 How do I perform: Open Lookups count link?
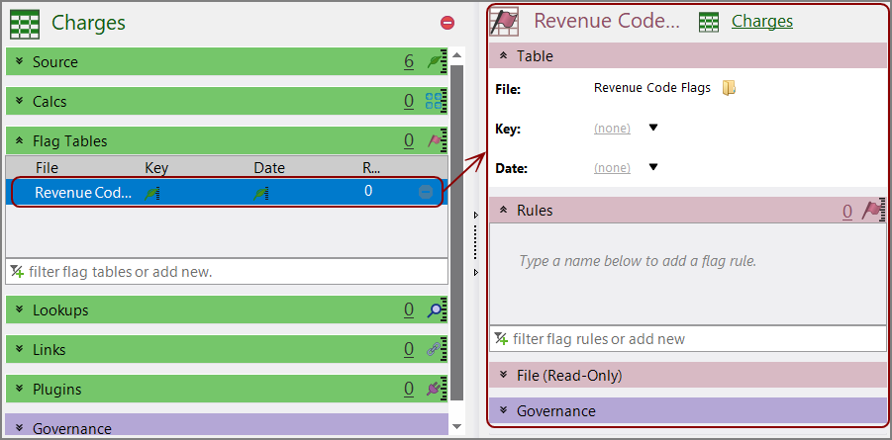[x=409, y=309]
